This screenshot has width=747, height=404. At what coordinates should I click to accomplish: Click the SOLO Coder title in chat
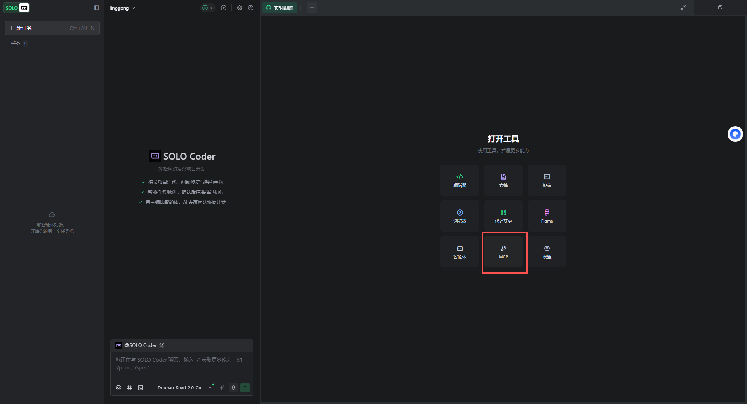click(189, 157)
